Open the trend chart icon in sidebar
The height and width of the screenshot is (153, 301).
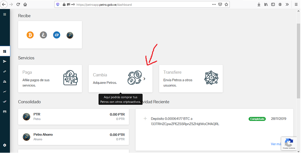[5, 92]
